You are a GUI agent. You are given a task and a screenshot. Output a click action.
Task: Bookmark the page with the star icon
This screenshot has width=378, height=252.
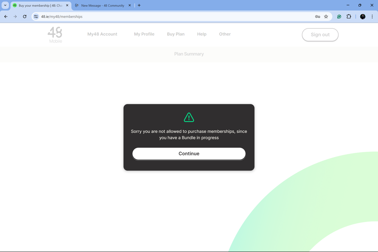(326, 17)
